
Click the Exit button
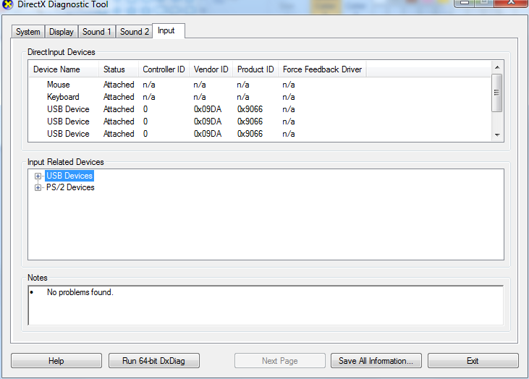[x=473, y=361]
